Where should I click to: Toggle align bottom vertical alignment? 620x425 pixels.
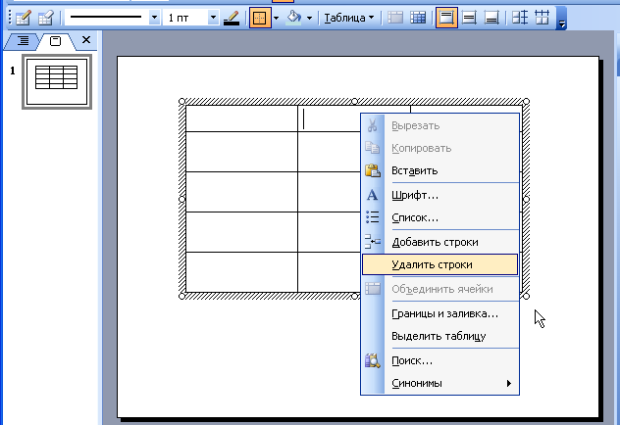tap(491, 18)
